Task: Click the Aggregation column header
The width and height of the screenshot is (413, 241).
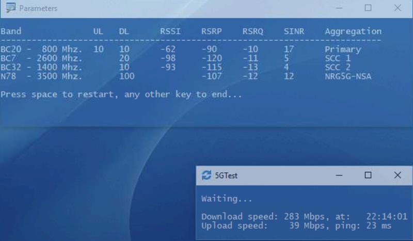Action: click(x=353, y=31)
